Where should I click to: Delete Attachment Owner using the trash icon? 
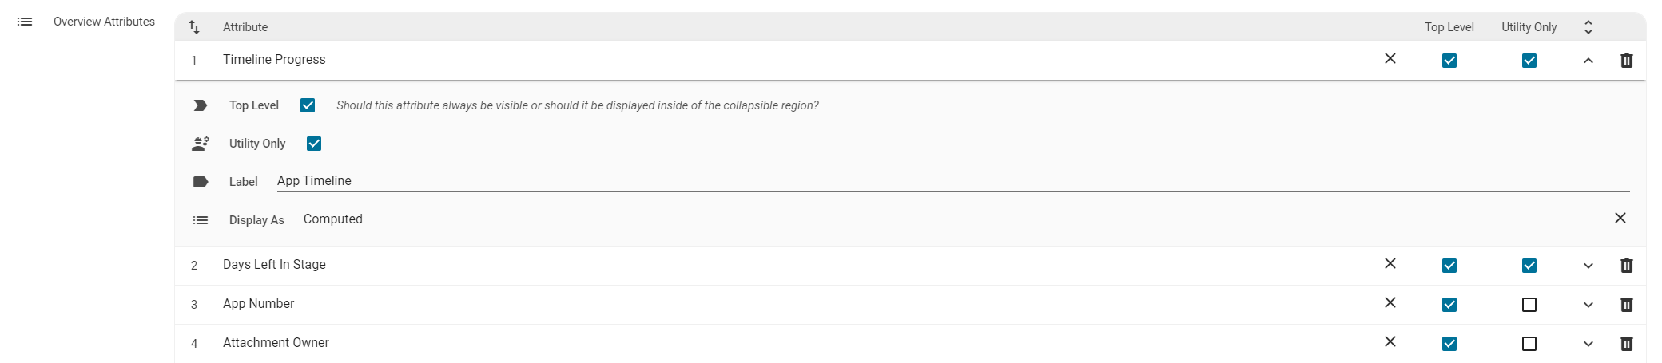[x=1626, y=344]
